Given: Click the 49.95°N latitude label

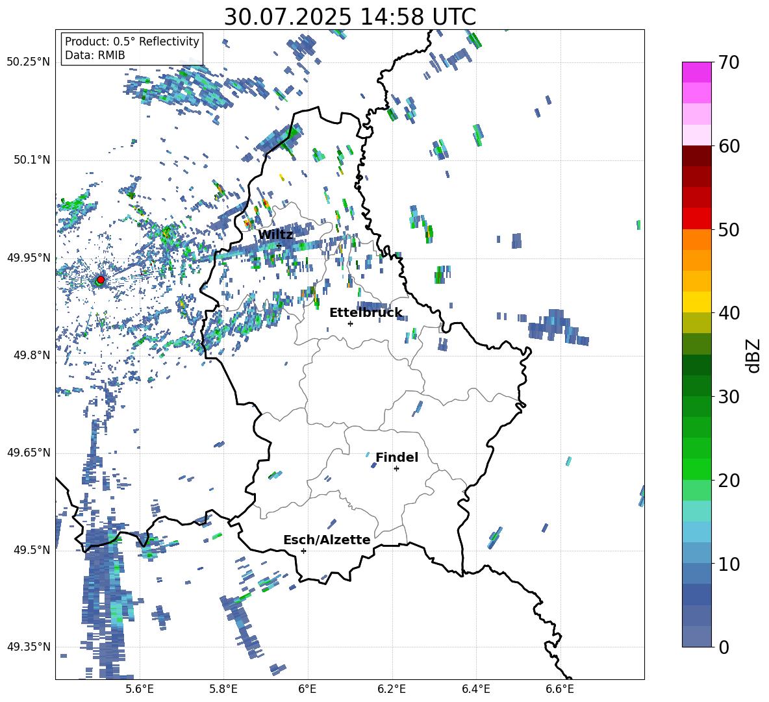Looking at the screenshot, I should tap(29, 258).
